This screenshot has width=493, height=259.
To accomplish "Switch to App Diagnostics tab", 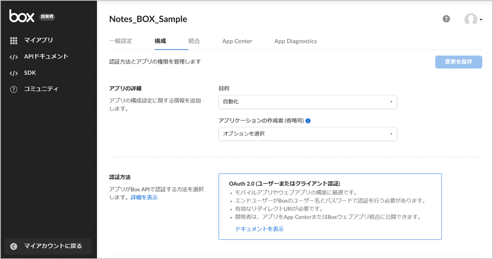I will click(x=295, y=41).
